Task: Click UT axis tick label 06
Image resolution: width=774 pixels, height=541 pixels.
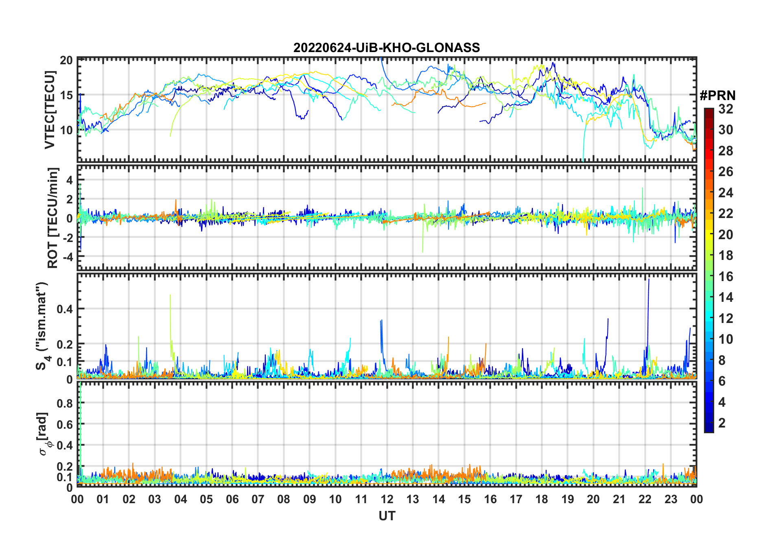Action: coord(232,499)
